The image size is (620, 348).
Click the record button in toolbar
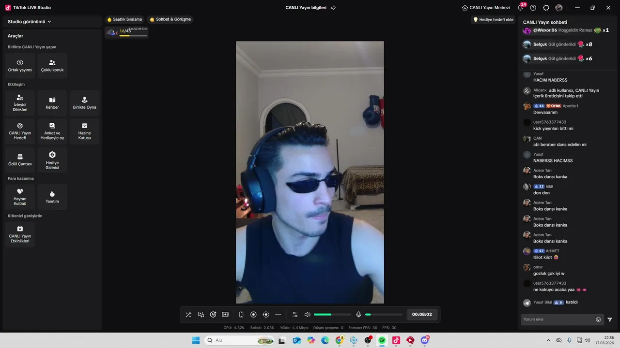point(253,315)
